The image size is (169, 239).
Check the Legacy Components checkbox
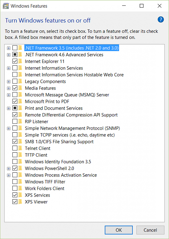[15, 81]
